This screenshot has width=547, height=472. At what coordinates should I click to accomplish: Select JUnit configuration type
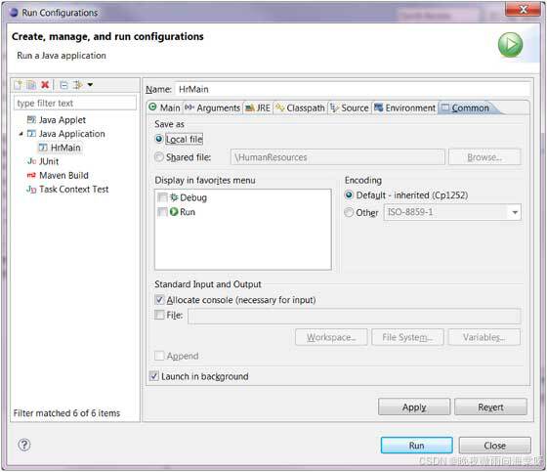pos(49,161)
